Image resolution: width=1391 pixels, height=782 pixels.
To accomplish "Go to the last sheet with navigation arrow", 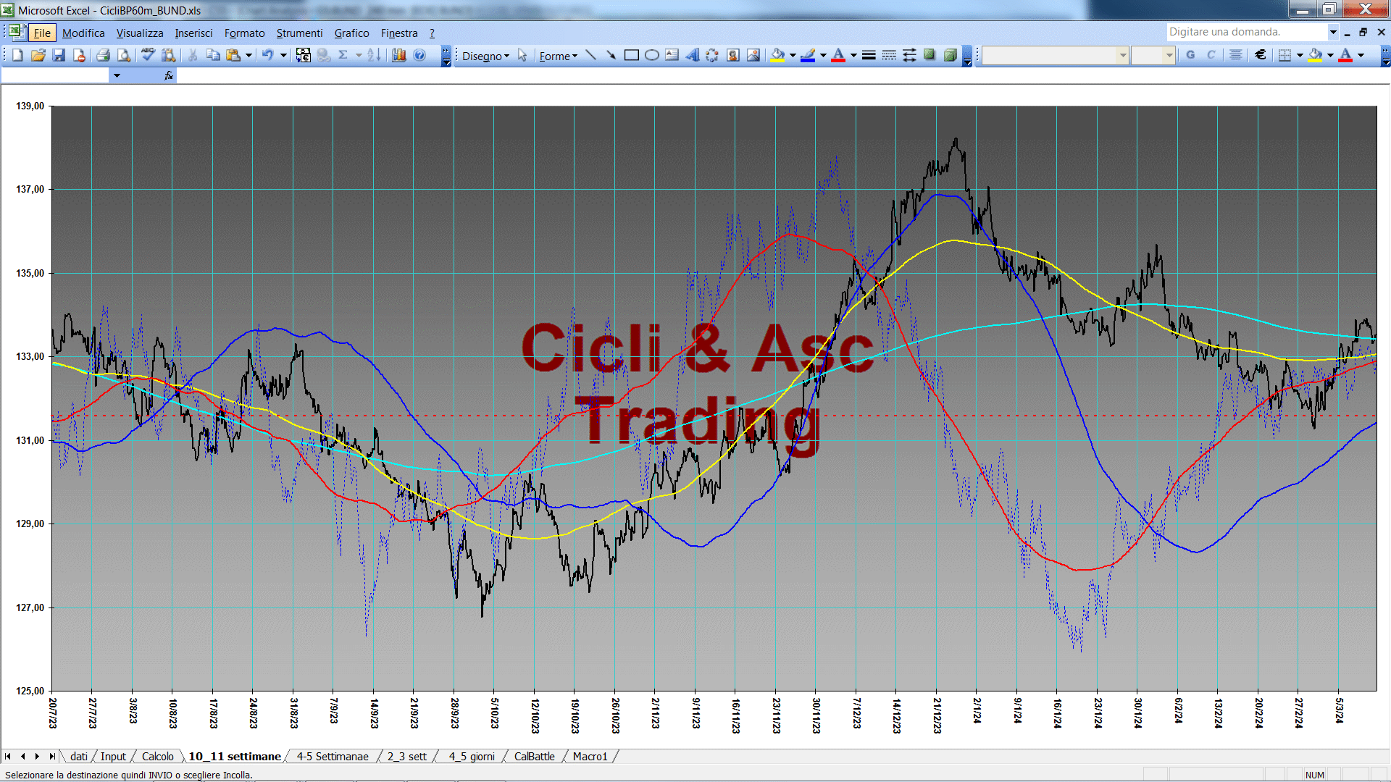I will tap(51, 756).
